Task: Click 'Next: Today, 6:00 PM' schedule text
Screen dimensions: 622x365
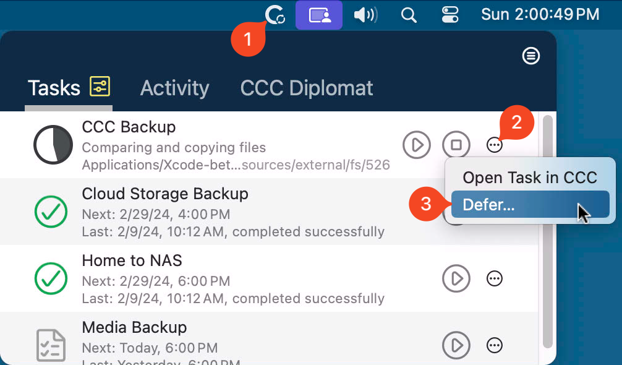Action: pos(150,348)
